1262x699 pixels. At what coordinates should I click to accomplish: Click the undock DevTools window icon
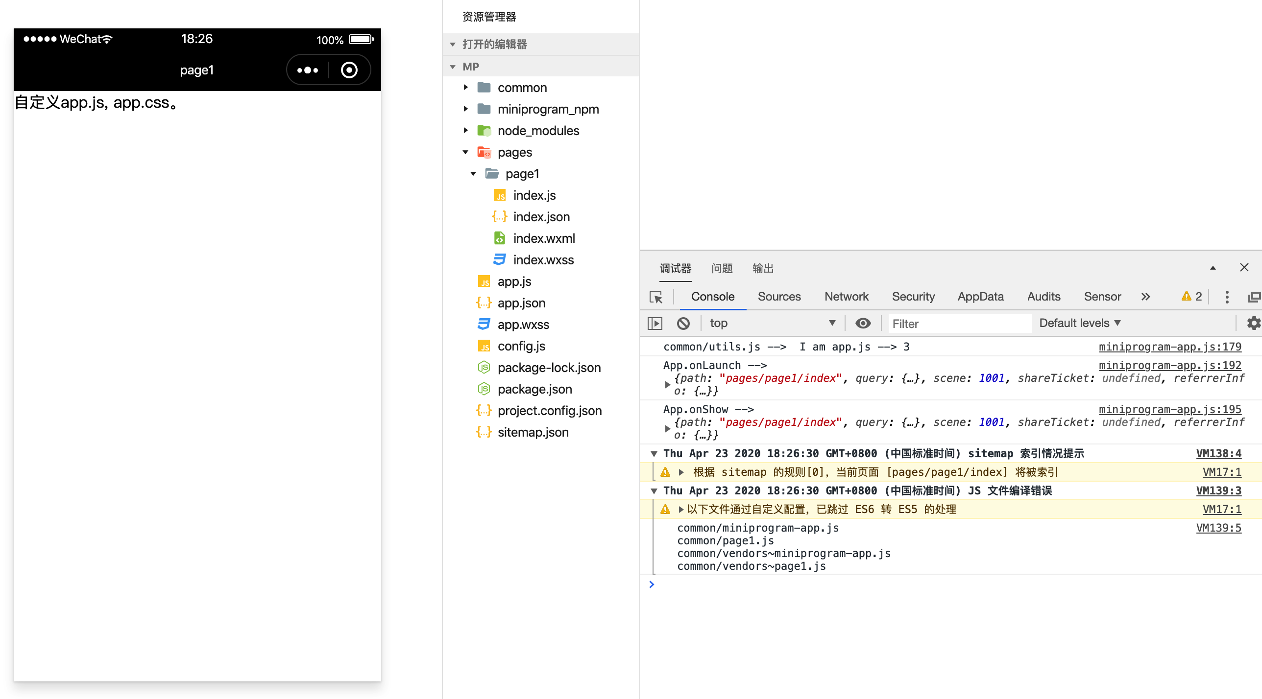1254,297
